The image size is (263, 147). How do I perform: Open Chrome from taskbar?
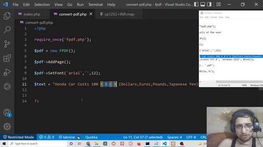(88, 143)
